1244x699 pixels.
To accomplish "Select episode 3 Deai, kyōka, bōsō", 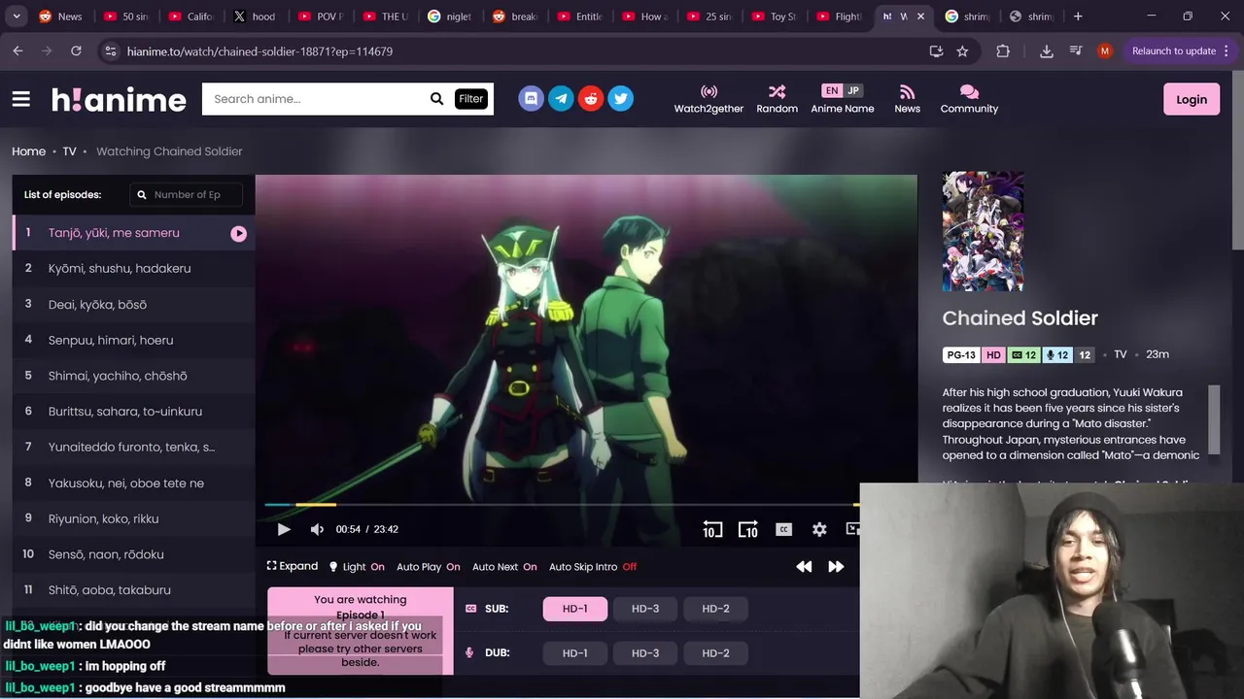I will pos(133,305).
